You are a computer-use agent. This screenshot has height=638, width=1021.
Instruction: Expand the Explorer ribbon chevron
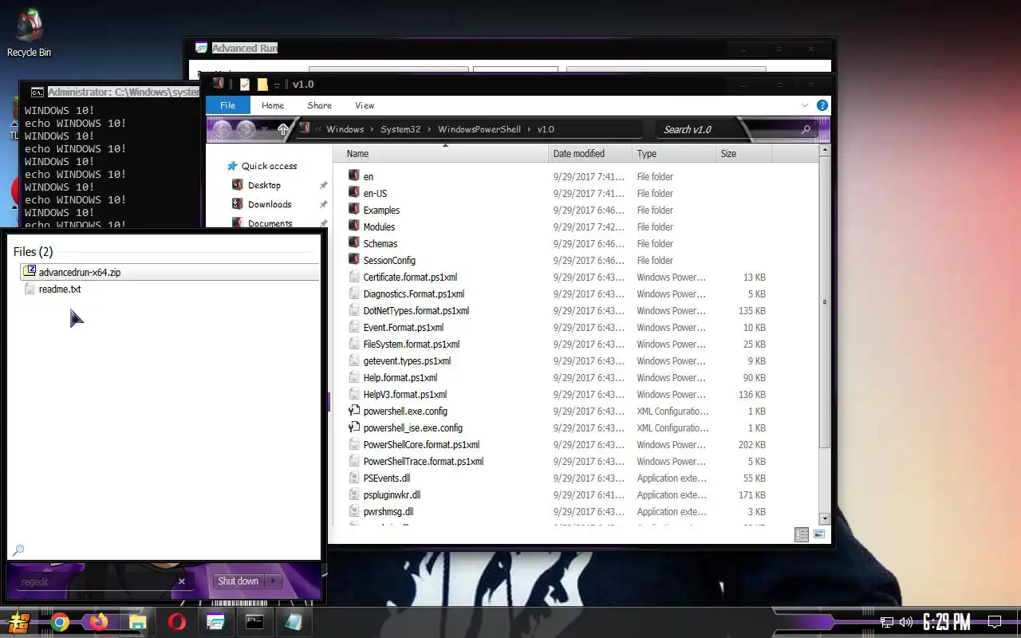click(x=805, y=105)
